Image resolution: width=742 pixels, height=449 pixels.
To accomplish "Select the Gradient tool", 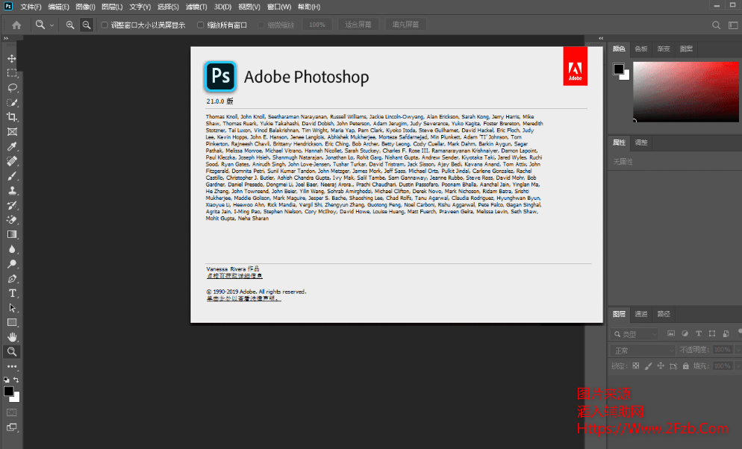I will coord(12,234).
